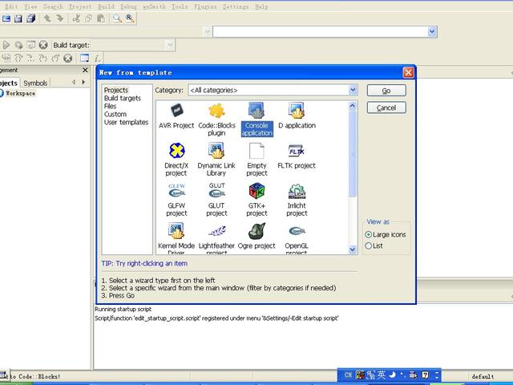The image size is (513, 385).
Task: Expand the wide code completion combo box
Action: pyautogui.click(x=432, y=32)
